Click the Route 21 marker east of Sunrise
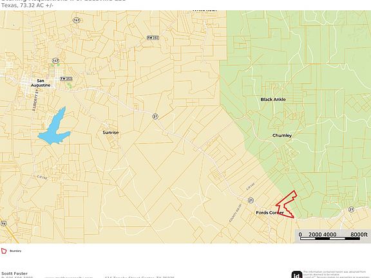Screen dimensions: 371x278 pyautogui.click(x=155, y=116)
